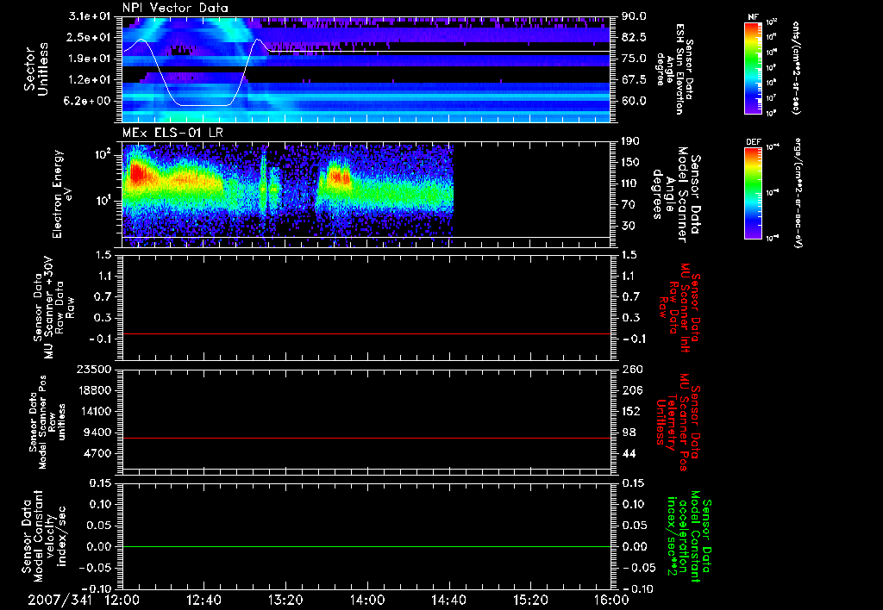Image resolution: width=883 pixels, height=610 pixels.
Task: Click the "Sector Unitless" axis title
Action: (x=36, y=69)
